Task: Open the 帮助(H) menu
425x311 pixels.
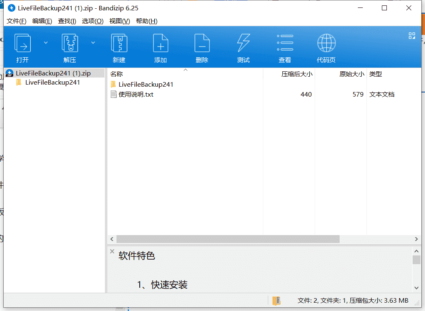Action: (x=147, y=21)
